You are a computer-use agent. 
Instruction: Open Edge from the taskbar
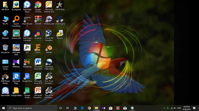pos(82,108)
